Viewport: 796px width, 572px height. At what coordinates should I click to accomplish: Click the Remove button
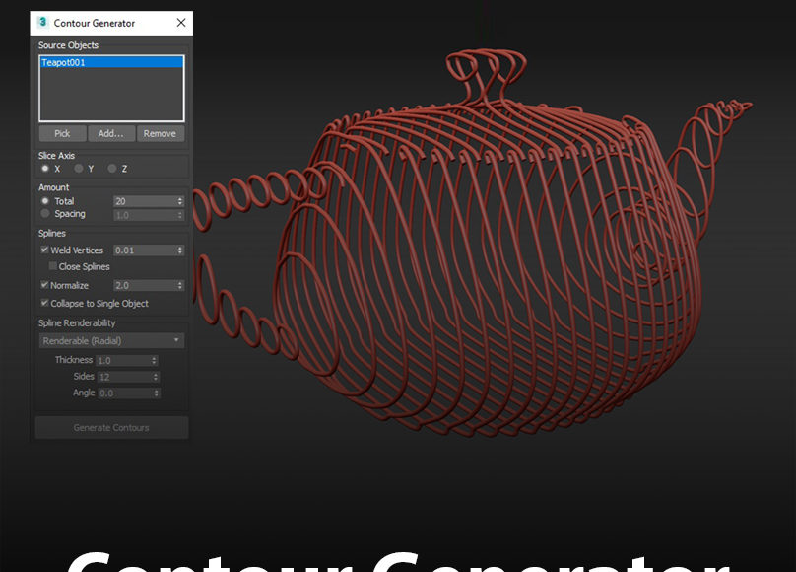pos(160,134)
